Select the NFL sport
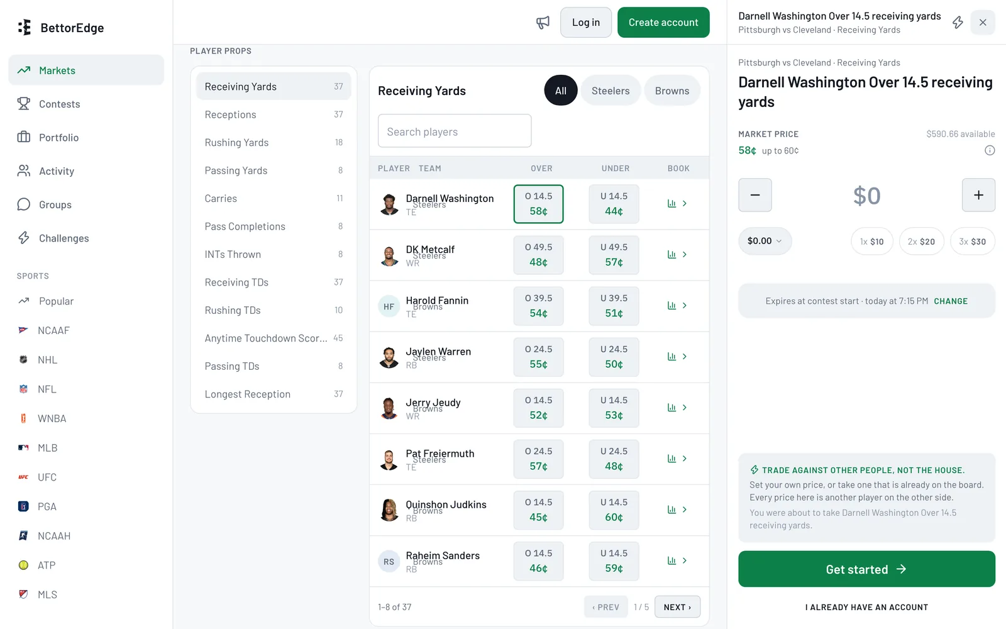The image size is (1006, 629). (86, 389)
